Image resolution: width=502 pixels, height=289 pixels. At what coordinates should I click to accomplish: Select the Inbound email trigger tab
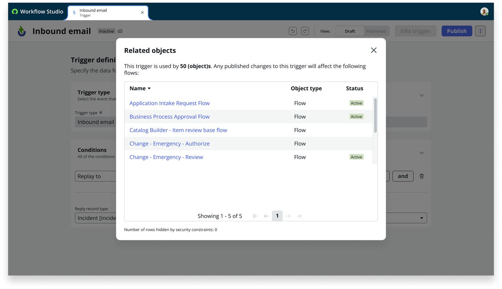108,13
